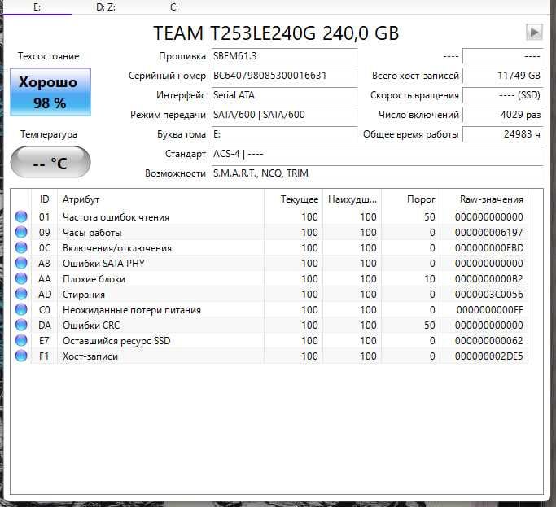This screenshot has width=556, height=507.
Task: Click the Техсостояние label
Action: point(49,56)
